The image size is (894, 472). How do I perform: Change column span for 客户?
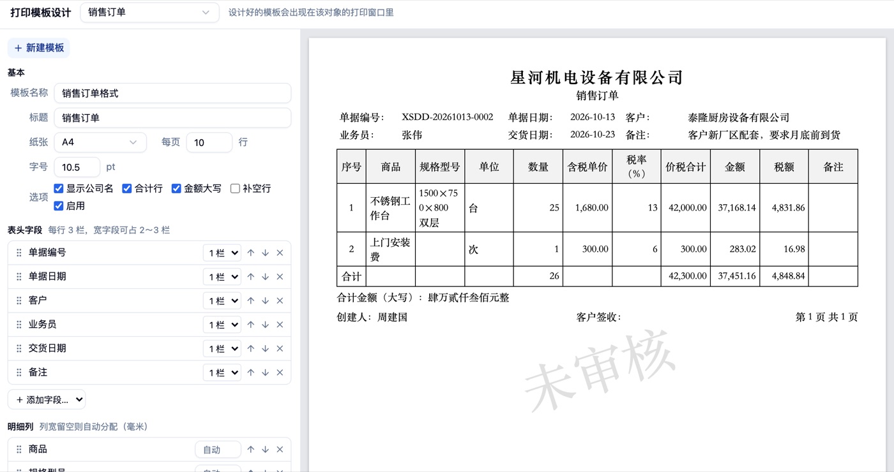coord(222,301)
